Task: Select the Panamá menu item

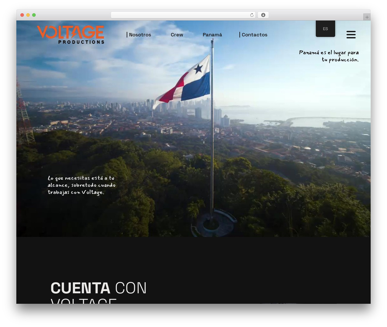Action: pos(212,35)
